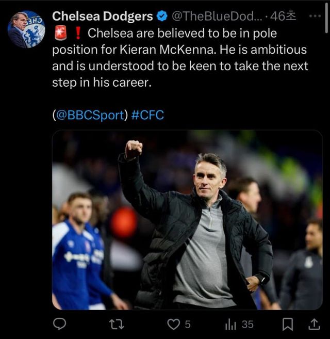Click the blue verified badge
This screenshot has height=339, width=330.
pyautogui.click(x=162, y=17)
